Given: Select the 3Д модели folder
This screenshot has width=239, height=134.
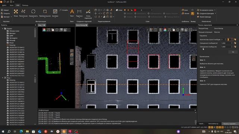Looking at the screenshot, I should 13,38.
